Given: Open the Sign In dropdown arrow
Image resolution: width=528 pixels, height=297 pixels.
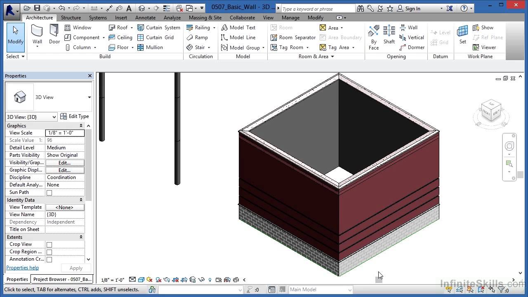Looking at the screenshot, I should pyautogui.click(x=441, y=8).
